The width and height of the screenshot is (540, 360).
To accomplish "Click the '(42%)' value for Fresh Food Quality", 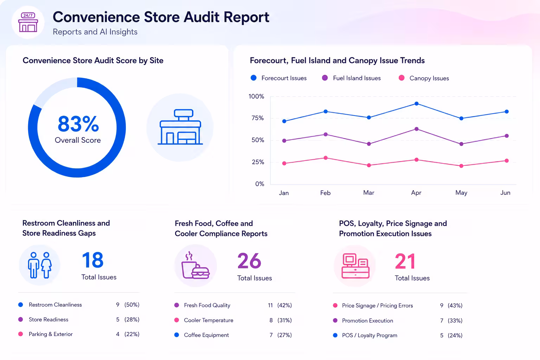I will click(x=285, y=305).
